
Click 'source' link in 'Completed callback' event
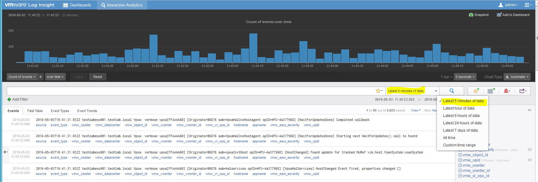pos(41,125)
